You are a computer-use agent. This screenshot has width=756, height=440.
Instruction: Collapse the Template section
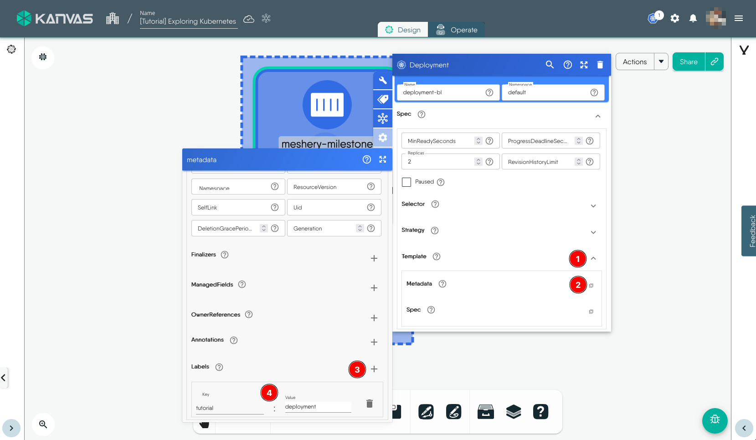593,258
